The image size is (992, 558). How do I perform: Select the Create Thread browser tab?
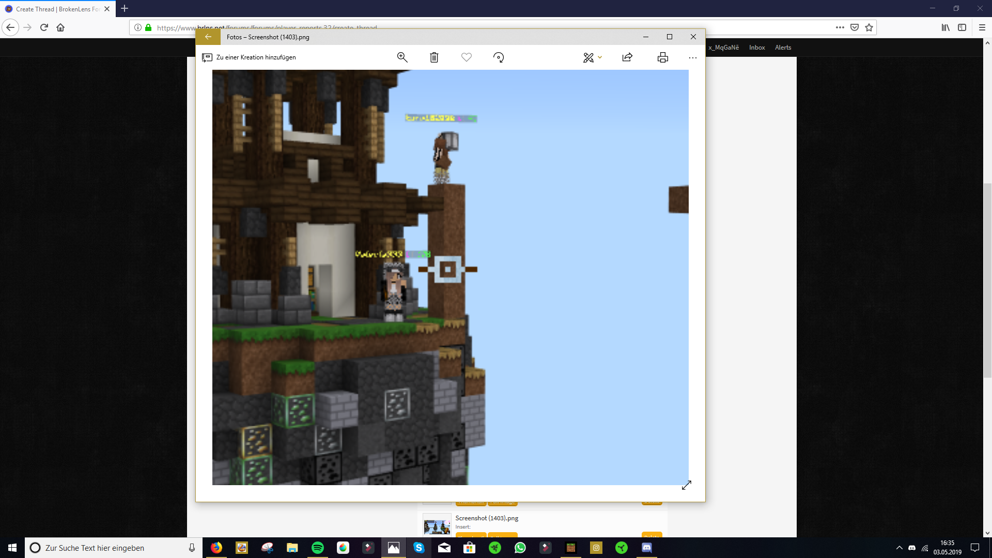pyautogui.click(x=57, y=9)
